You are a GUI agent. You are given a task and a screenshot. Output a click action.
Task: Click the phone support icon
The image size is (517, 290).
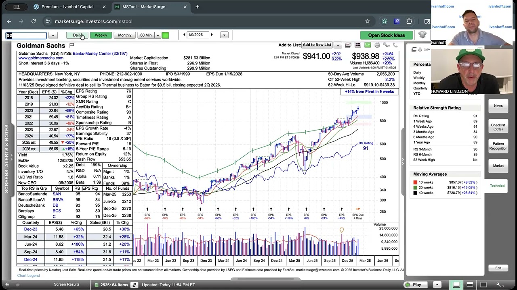(x=395, y=45)
